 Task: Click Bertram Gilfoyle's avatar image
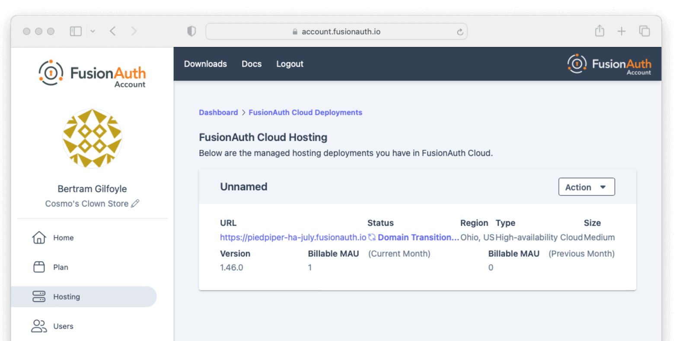point(92,138)
